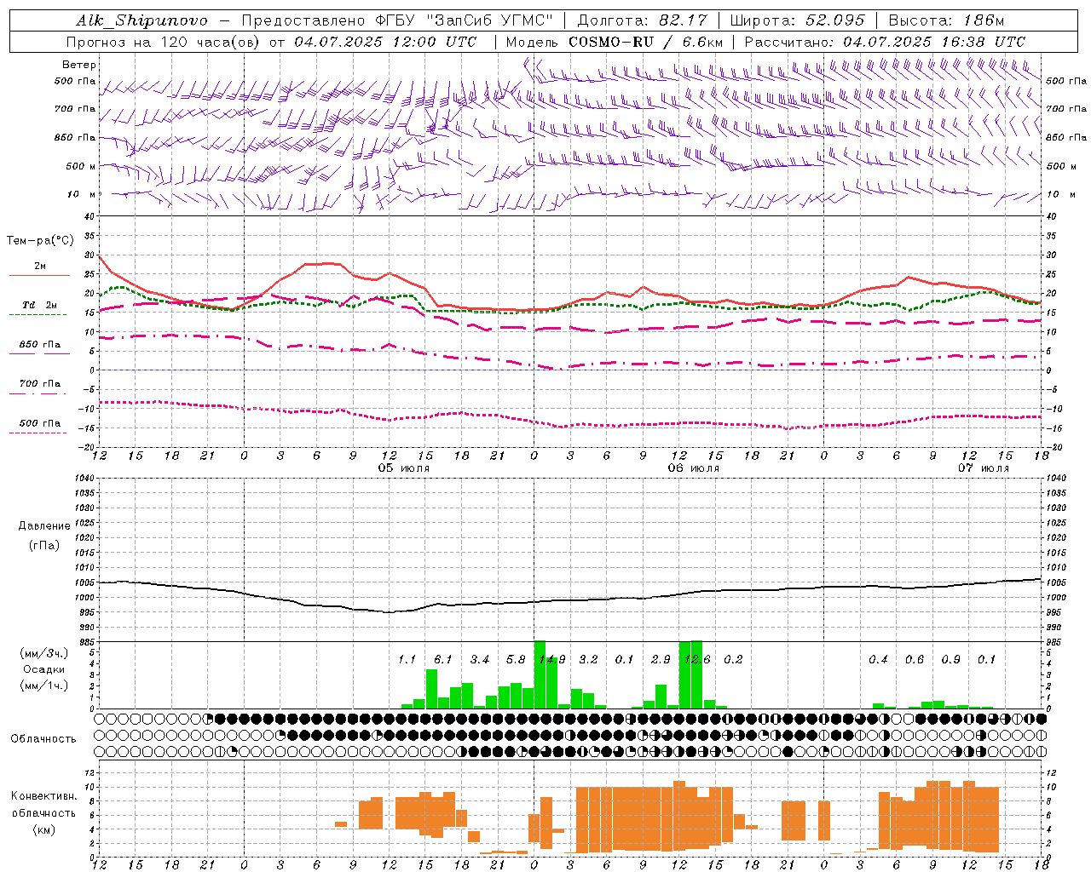Click the 07 июля date label

pos(983,468)
